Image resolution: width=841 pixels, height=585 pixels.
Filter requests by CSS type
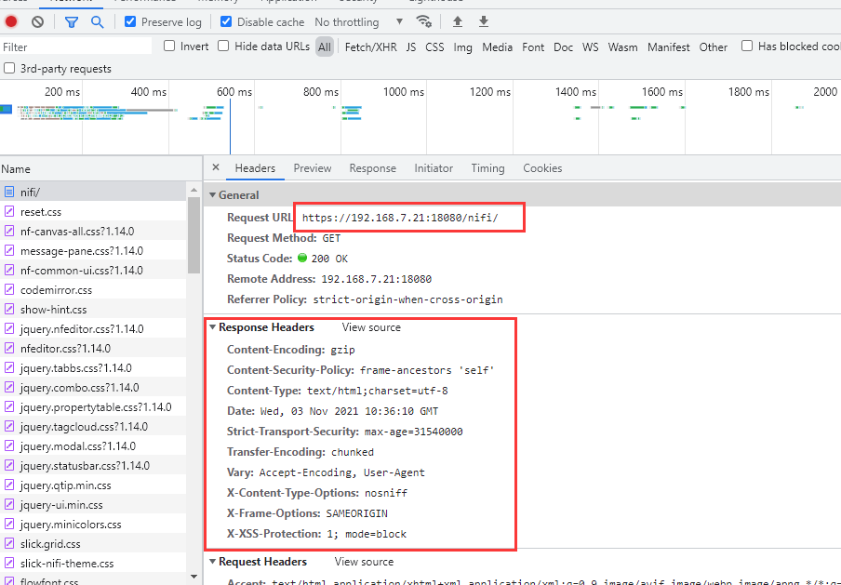(436, 47)
